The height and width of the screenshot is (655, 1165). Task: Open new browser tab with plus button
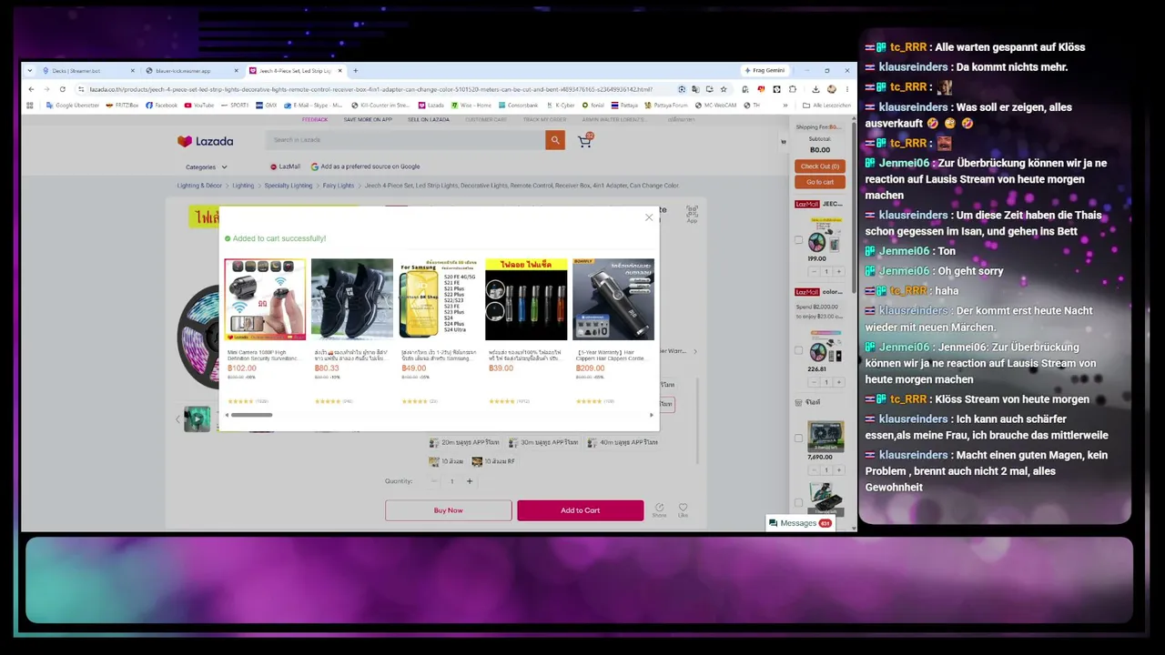click(x=355, y=70)
